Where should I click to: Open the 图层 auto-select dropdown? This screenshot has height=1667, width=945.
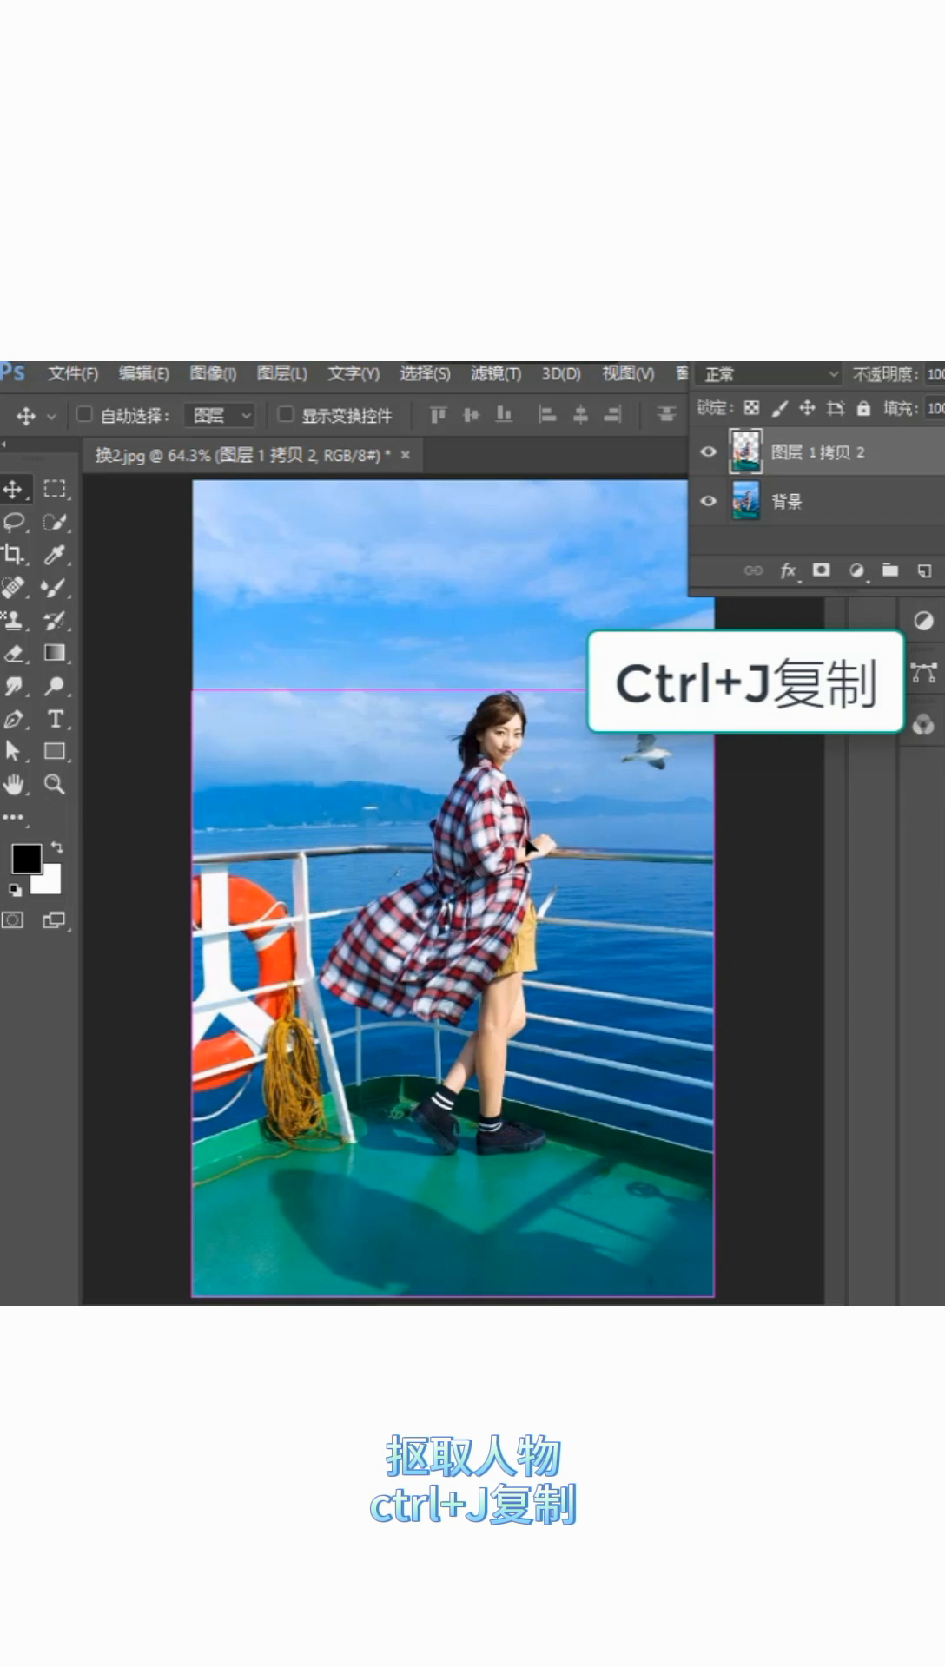(x=220, y=416)
